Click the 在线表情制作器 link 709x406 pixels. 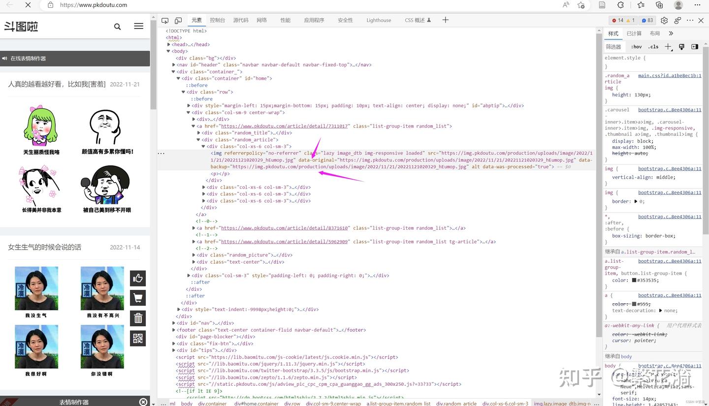point(28,59)
